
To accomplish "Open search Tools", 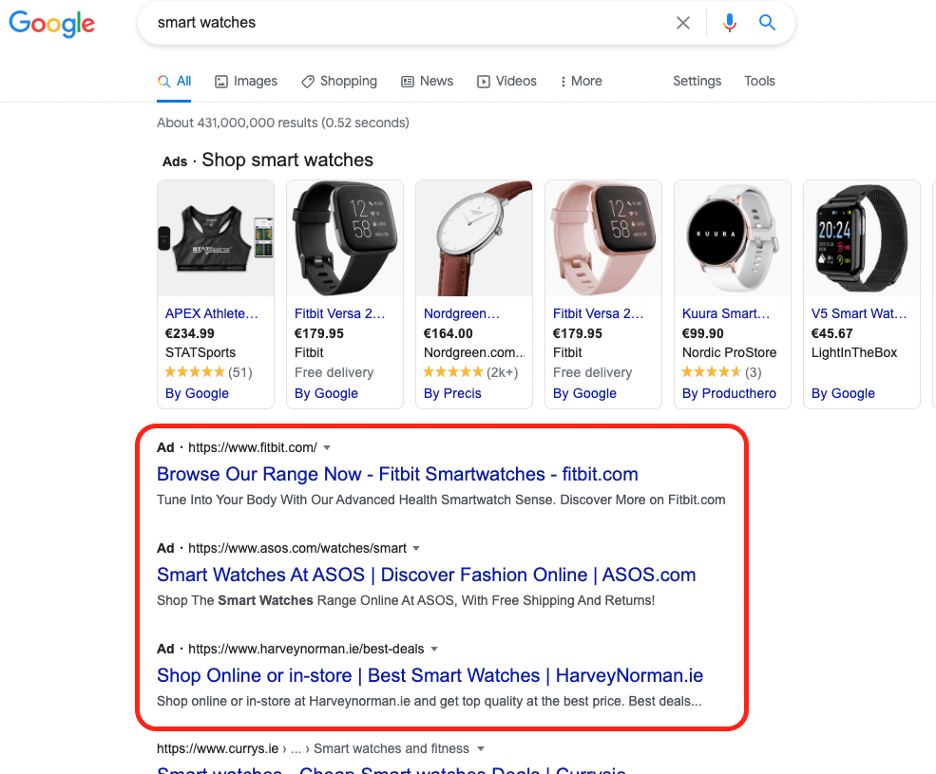I will [759, 81].
